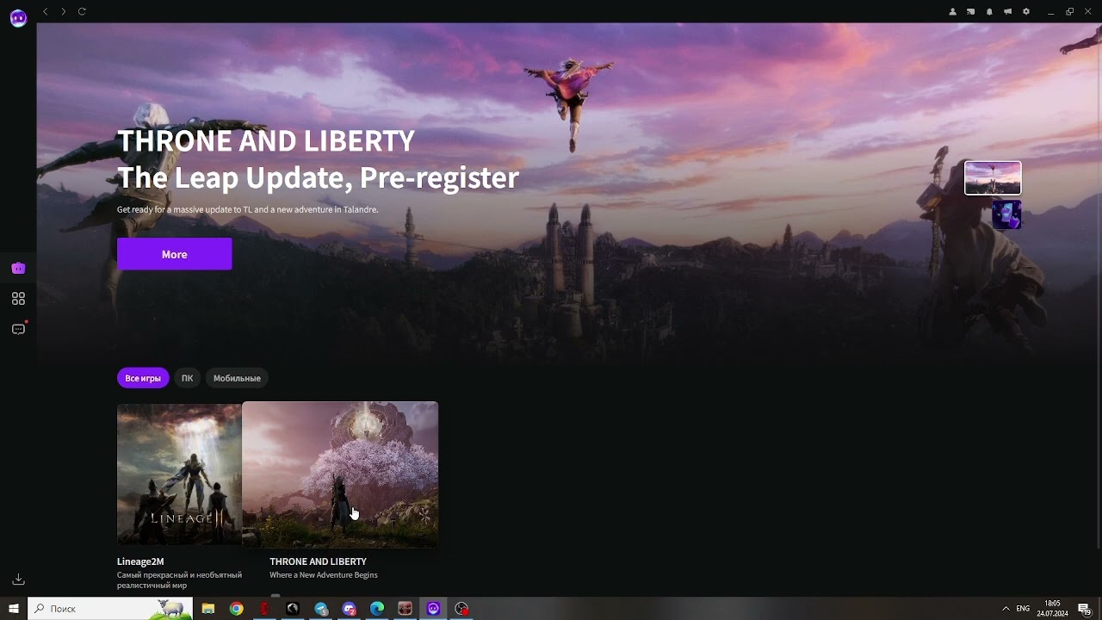Viewport: 1102px width, 620px height.
Task: Click the THRONE AND LIBERTY title under the card
Action: click(x=318, y=561)
